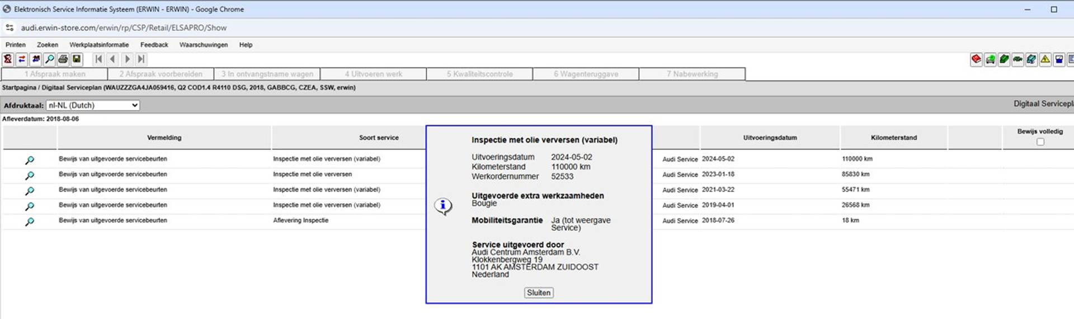1074x319 pixels.
Task: Click 'Bougie' extra work entry in dialog
Action: pyautogui.click(x=484, y=203)
